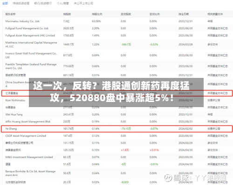Viewport: 233px width, 185px height.
Task: Select Matthews International Capital Management, LLC
Action: [31, 45]
